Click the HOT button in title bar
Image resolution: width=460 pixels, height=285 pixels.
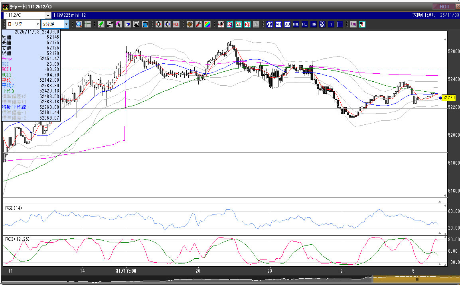(444, 6)
